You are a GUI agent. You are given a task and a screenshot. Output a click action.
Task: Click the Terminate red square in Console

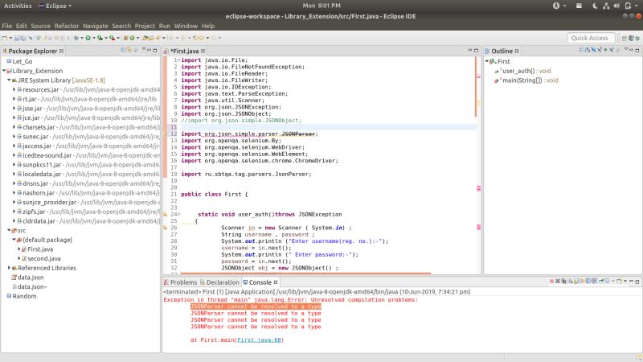[x=551, y=281]
